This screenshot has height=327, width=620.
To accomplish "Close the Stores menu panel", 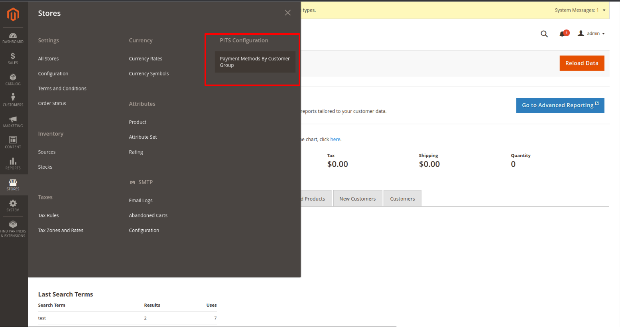I will click(x=288, y=13).
